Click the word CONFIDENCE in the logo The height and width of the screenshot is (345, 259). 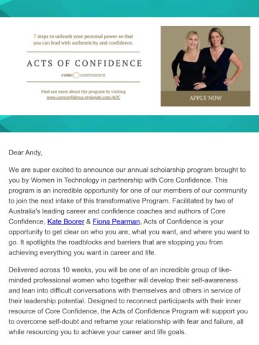[x=93, y=75]
